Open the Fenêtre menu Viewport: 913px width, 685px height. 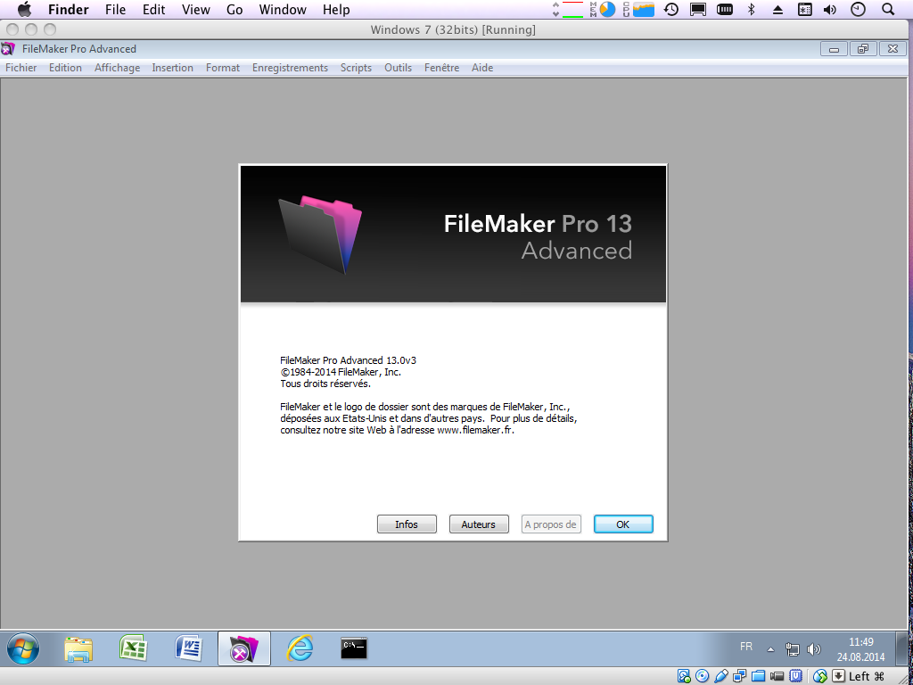tap(441, 68)
